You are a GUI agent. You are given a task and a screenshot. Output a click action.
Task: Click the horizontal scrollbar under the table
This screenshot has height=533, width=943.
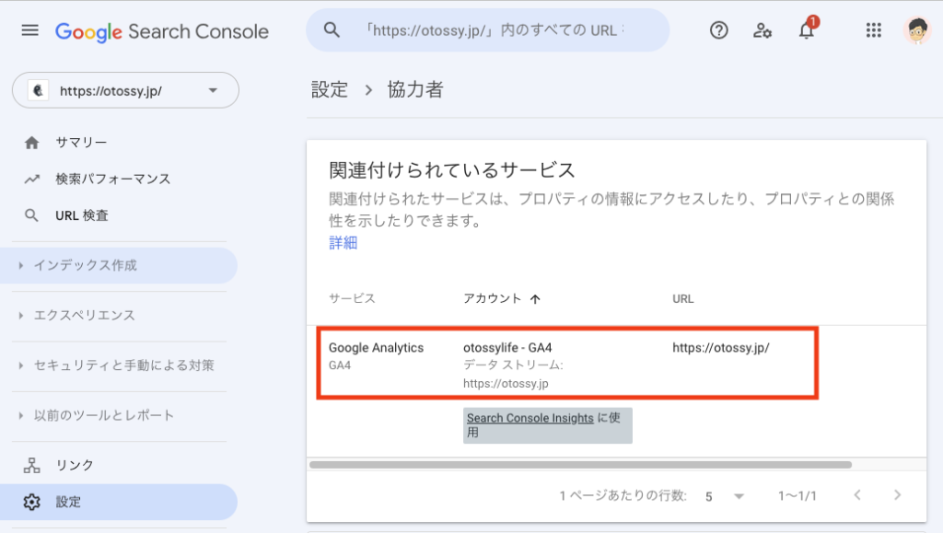tap(580, 465)
